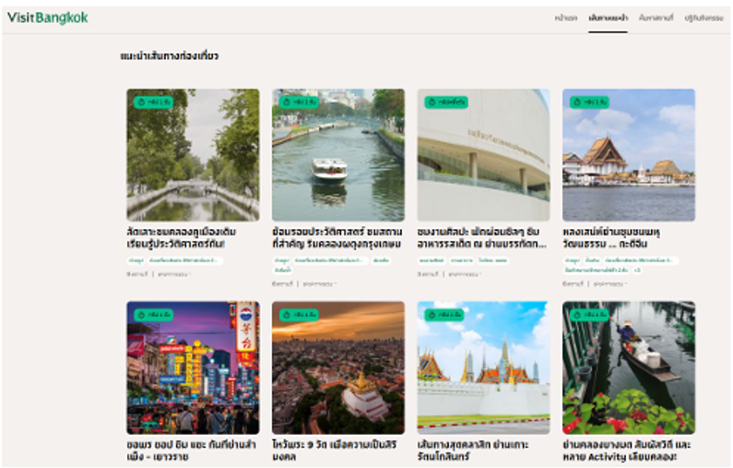The height and width of the screenshot is (468, 733).
Task: Click the green badge on the Yaowarat neon street photo
Action: 153,315
